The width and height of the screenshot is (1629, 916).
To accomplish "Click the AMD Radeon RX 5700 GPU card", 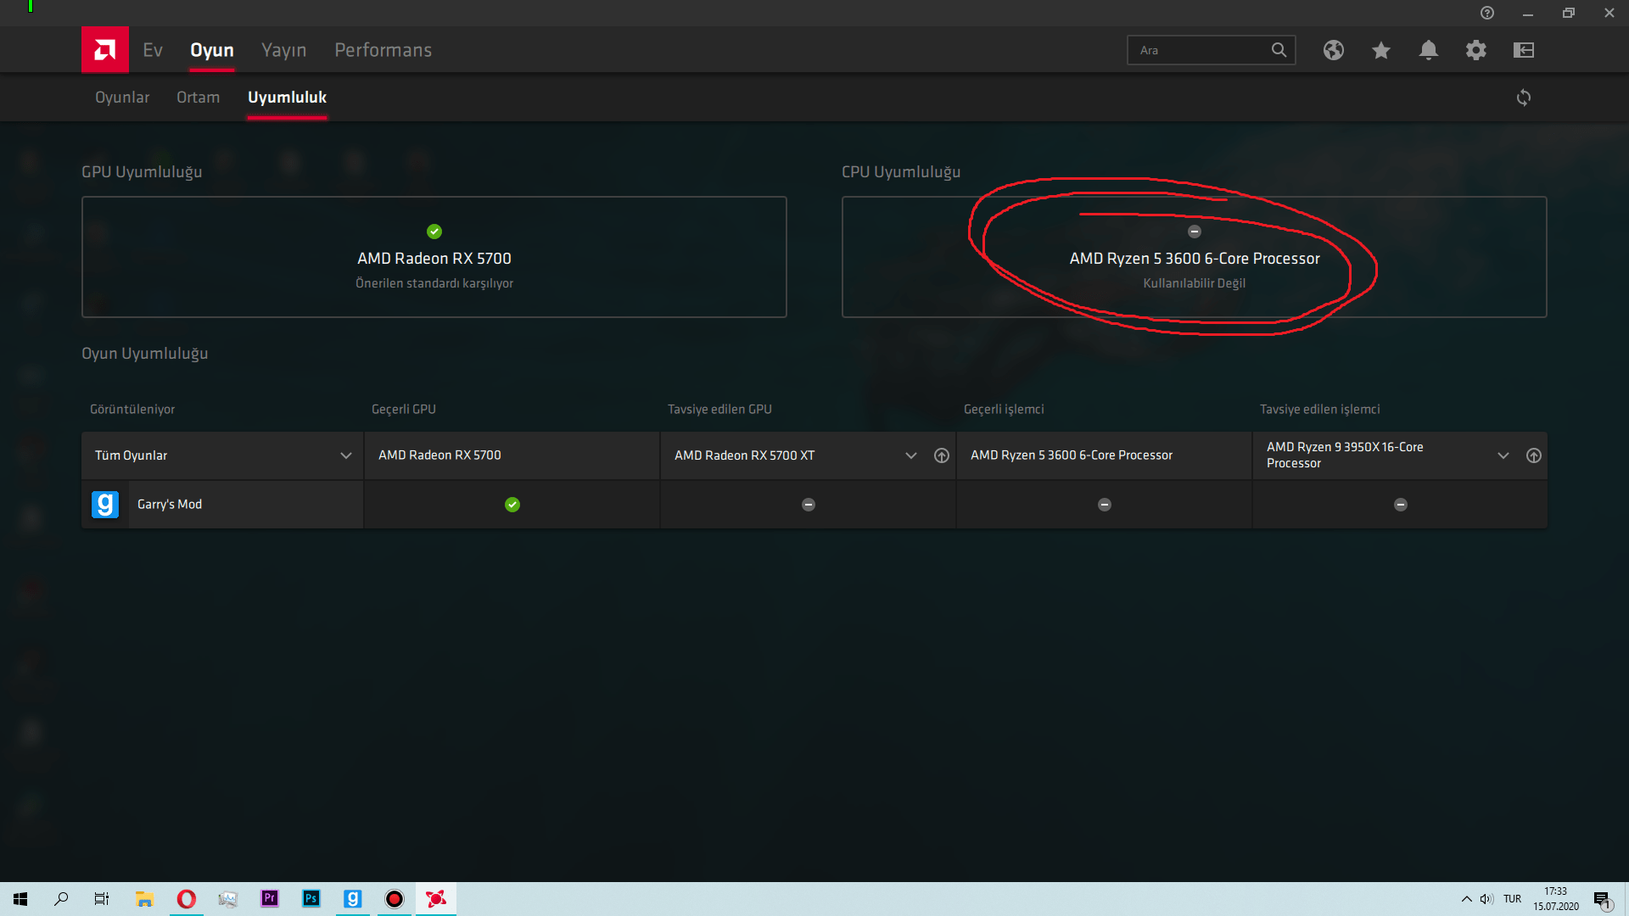I will click(x=434, y=257).
